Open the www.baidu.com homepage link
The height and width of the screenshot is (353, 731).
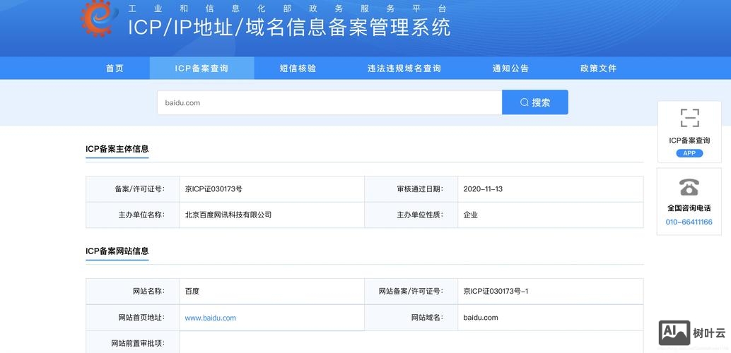point(210,318)
